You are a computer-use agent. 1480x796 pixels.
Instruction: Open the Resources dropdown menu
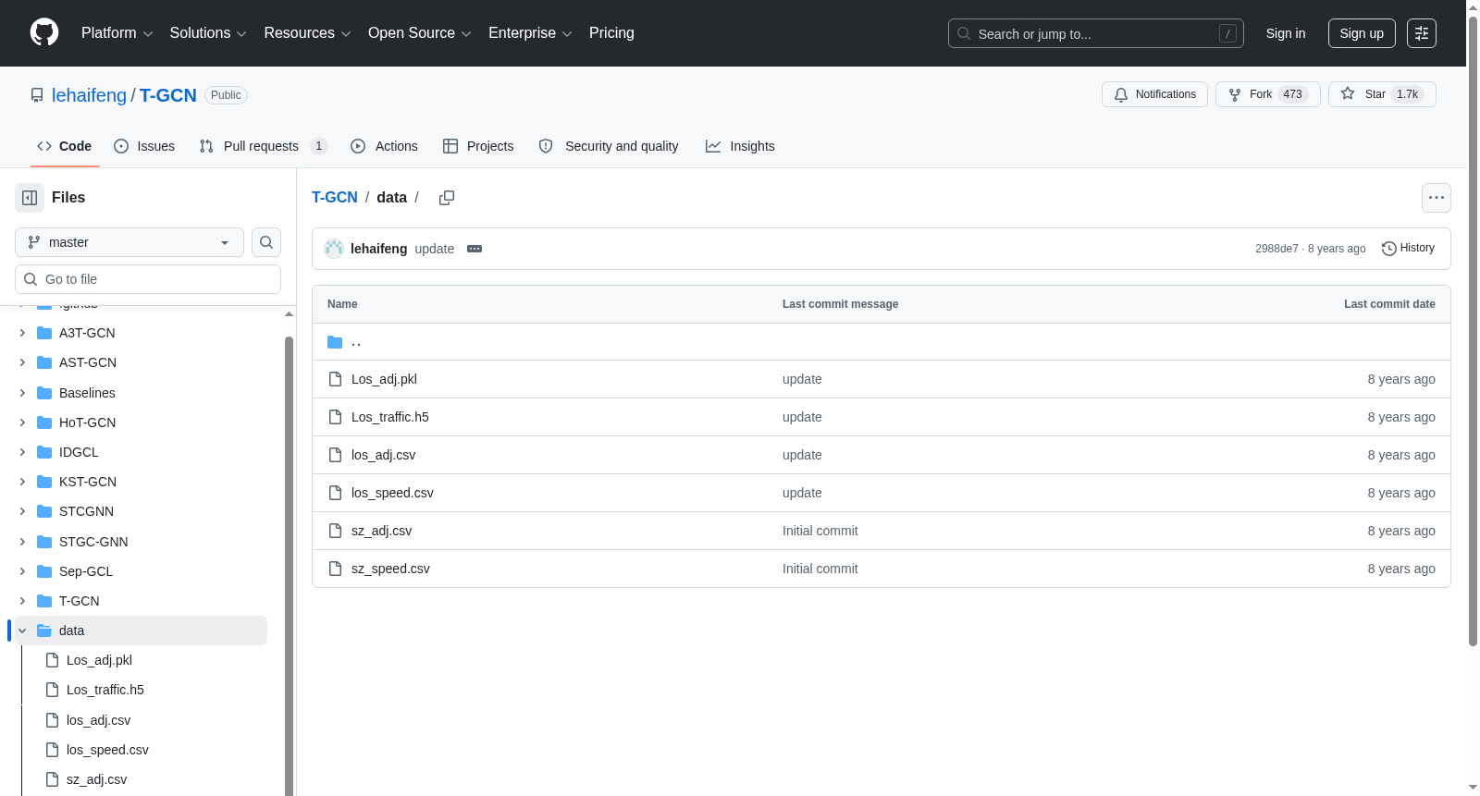(307, 33)
